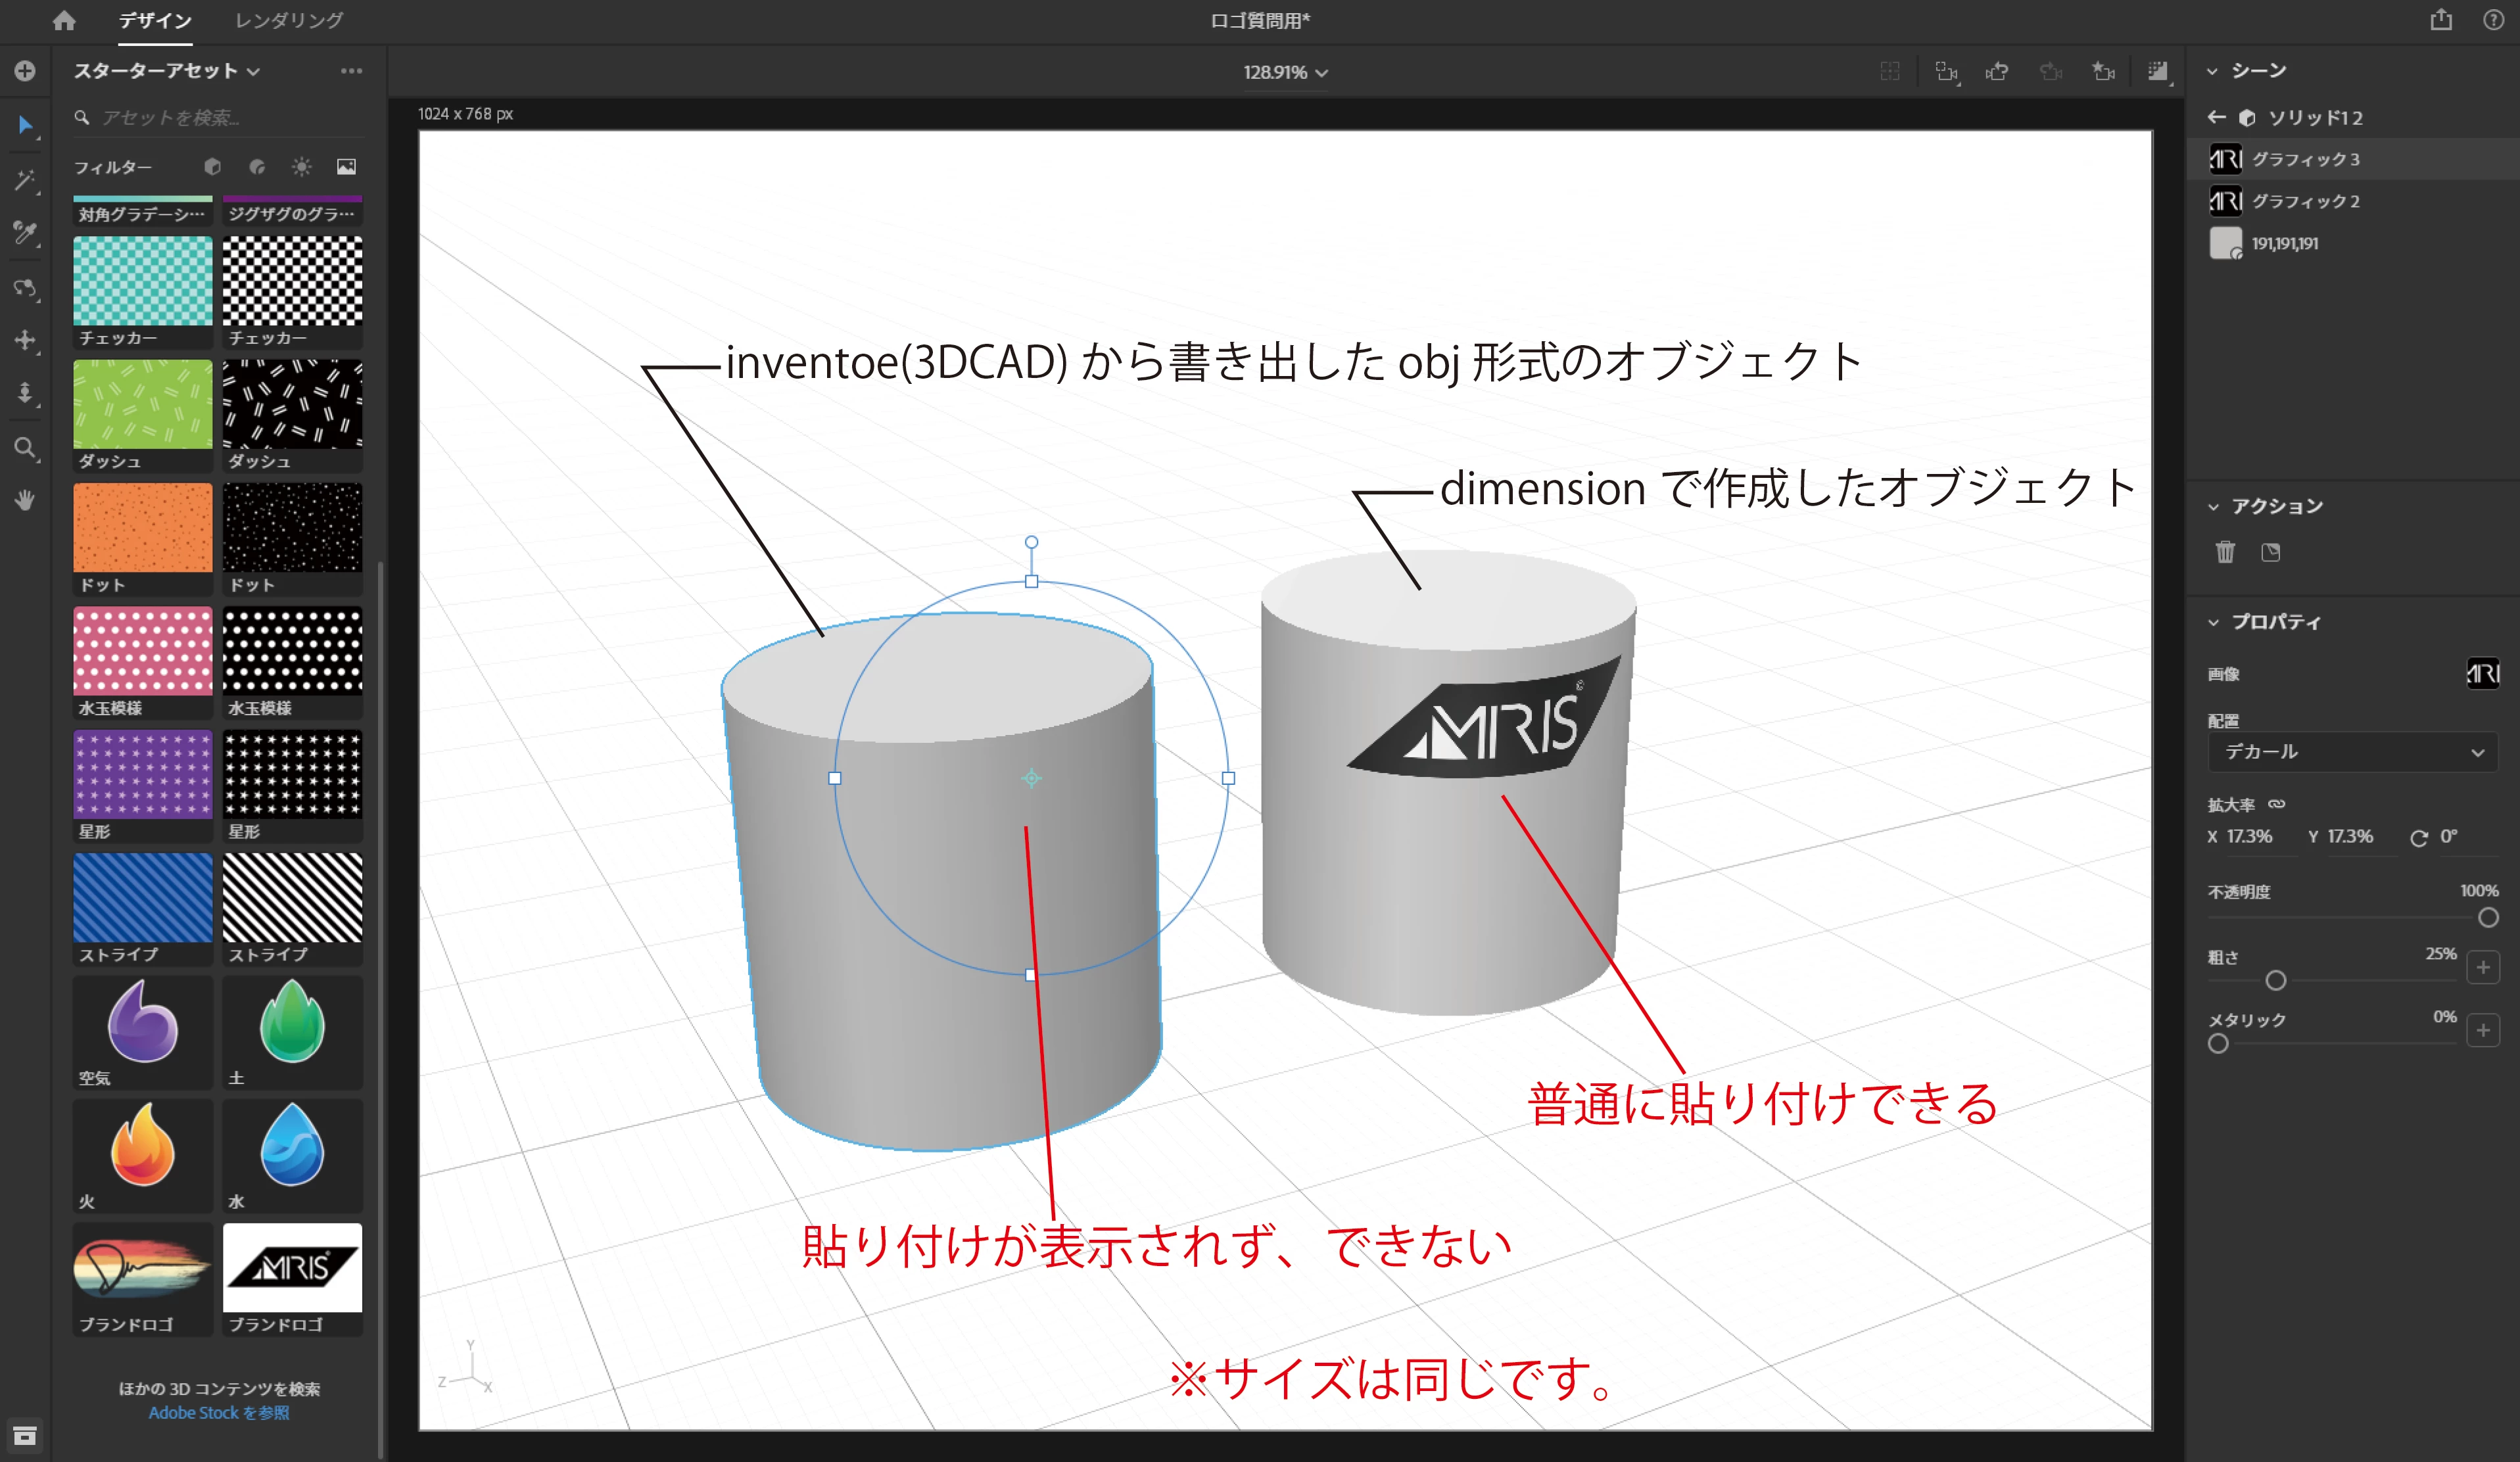Select the グラフィック 2 layer
Image resolution: width=2520 pixels, height=1462 pixels.
(2305, 201)
